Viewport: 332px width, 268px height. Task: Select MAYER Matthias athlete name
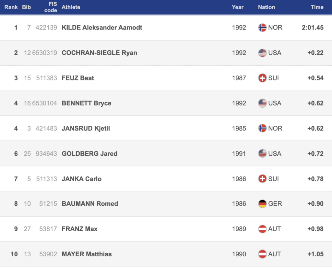[87, 254]
